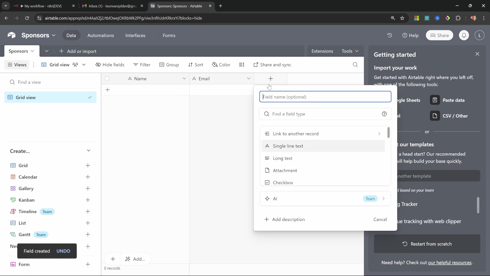The width and height of the screenshot is (490, 276).
Task: Add a new Kanban view
Action: [88, 200]
